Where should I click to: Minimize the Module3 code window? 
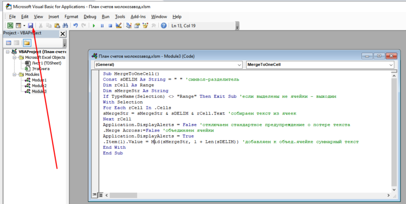[x=367, y=56]
